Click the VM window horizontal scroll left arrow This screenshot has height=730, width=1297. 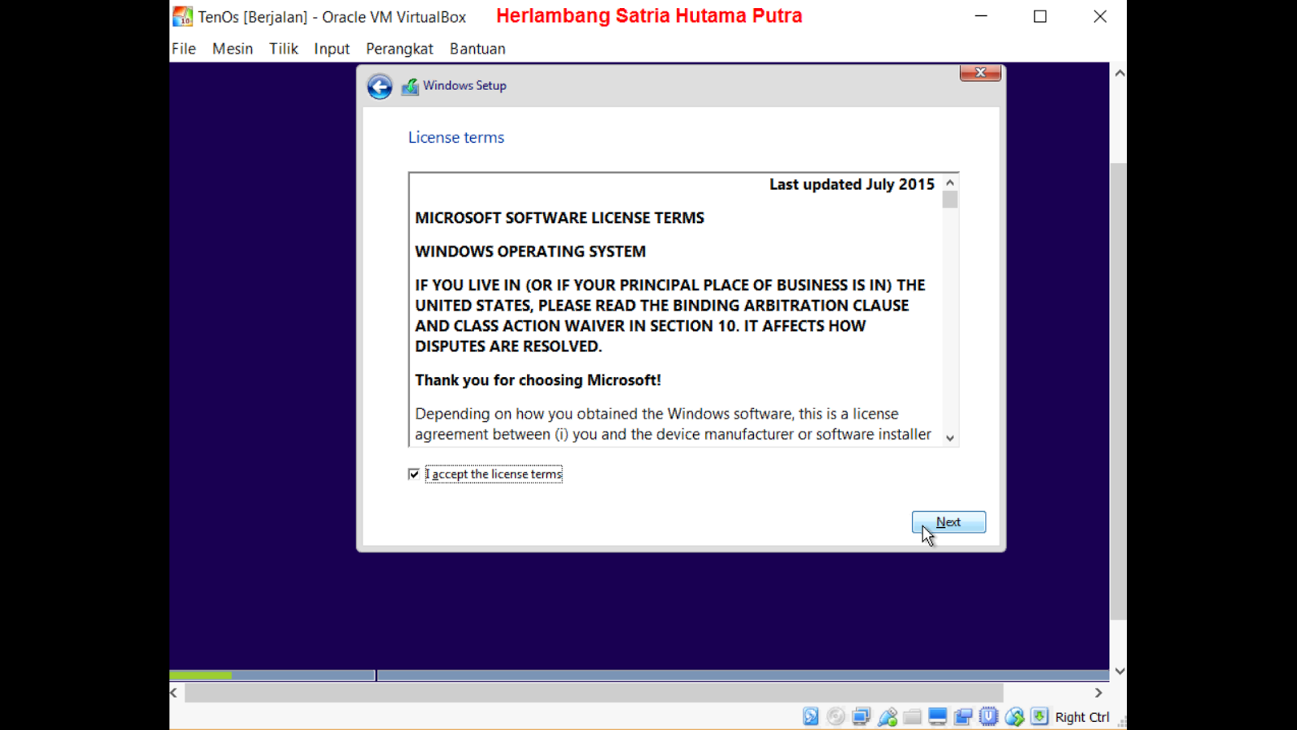[x=173, y=693]
